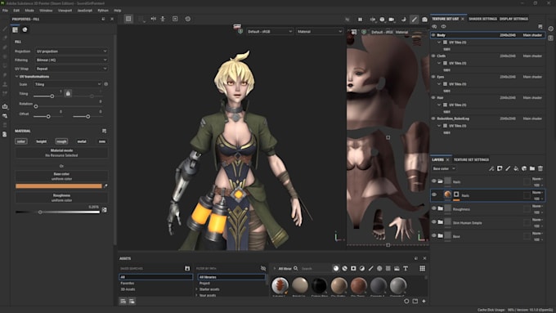Delete layer with the trash icon

[540, 168]
